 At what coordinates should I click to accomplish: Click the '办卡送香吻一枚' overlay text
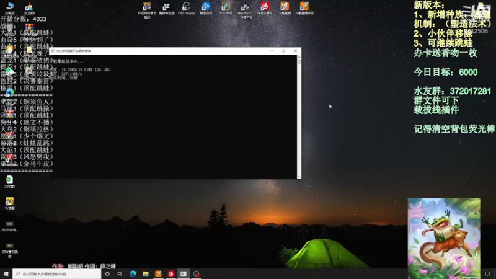pyautogui.click(x=445, y=53)
